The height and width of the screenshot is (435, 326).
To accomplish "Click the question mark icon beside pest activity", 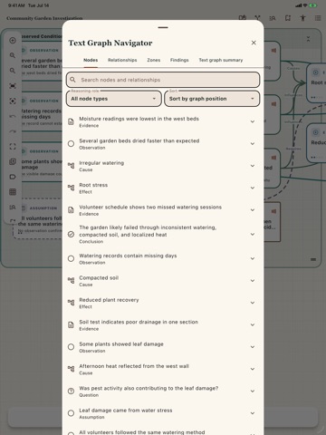I will coord(71,391).
